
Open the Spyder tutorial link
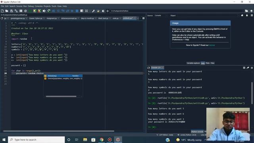pyautogui.click(x=212, y=45)
